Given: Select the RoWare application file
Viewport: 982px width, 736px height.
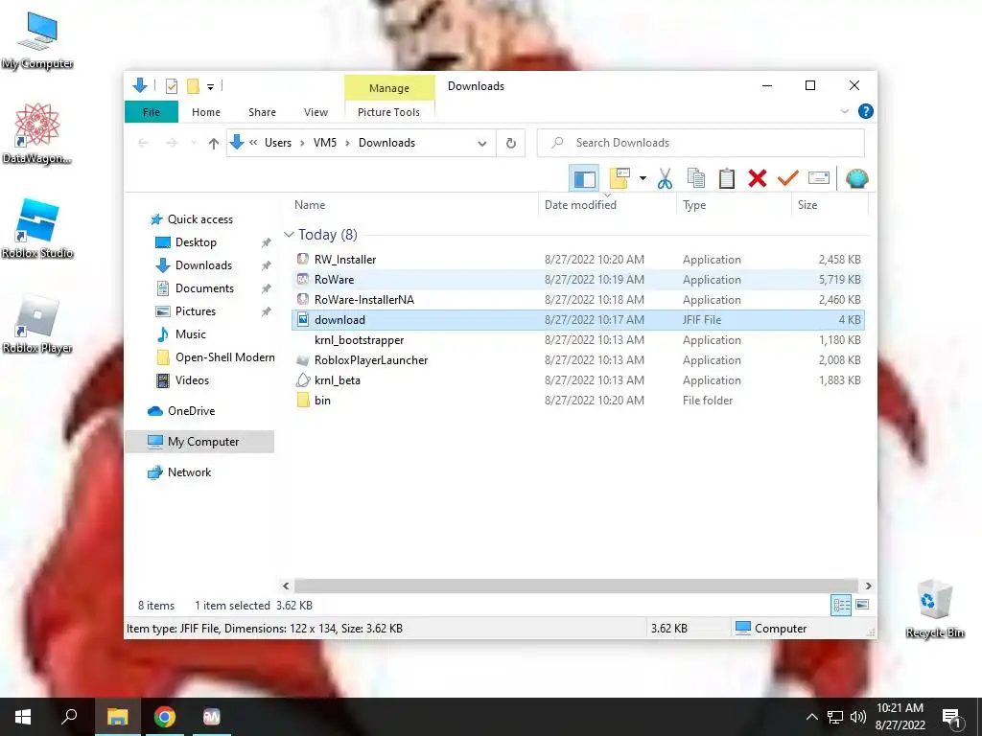Looking at the screenshot, I should click(577, 279).
